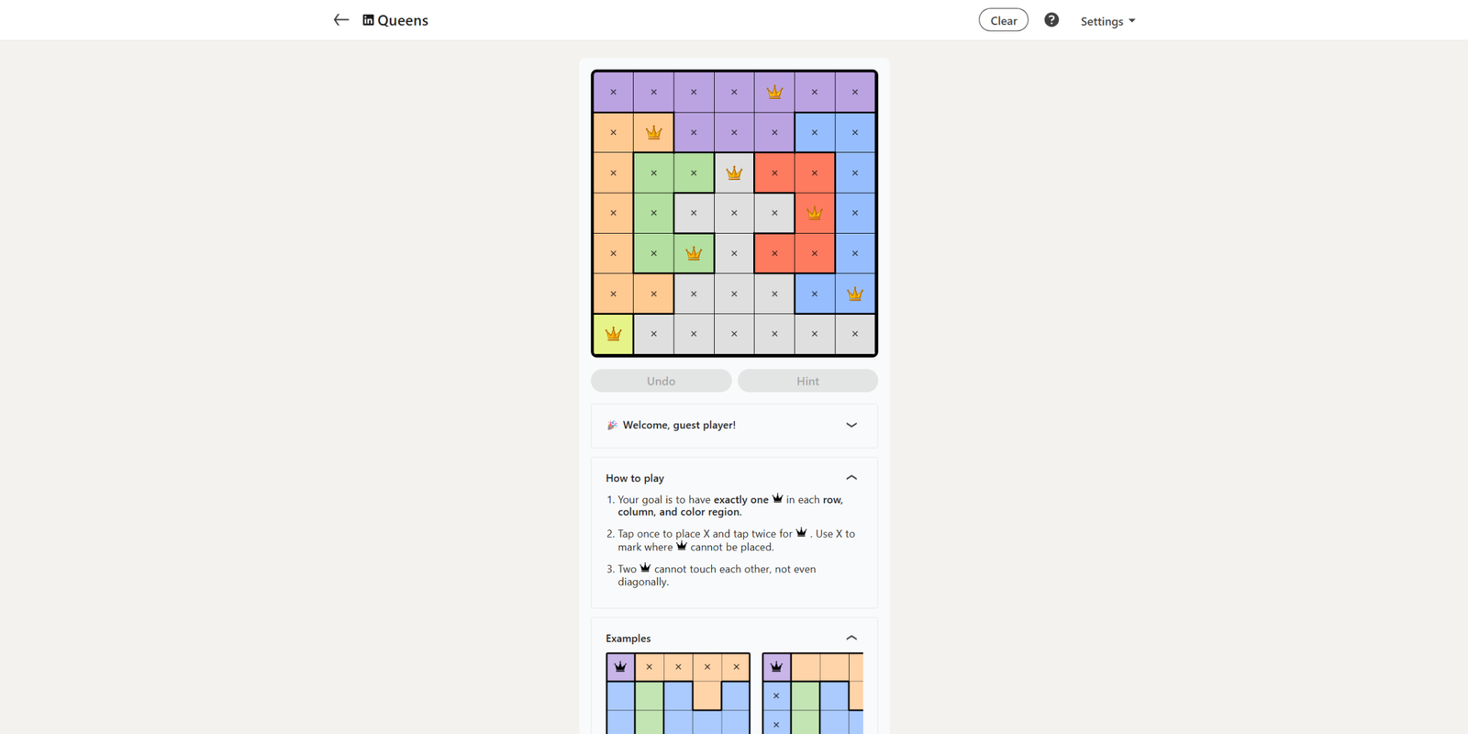Collapse the How to play section
This screenshot has width=1468, height=734.
tap(851, 478)
